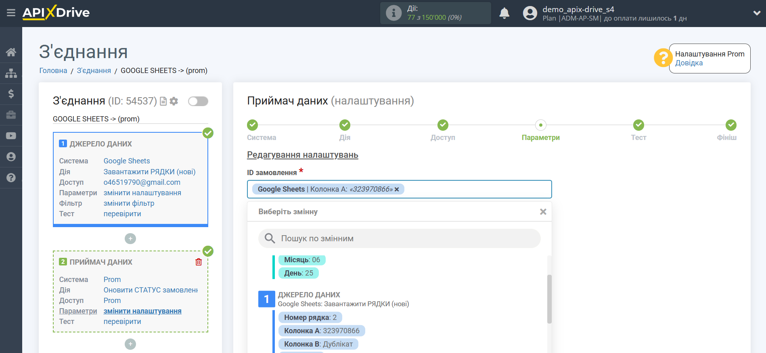Viewport: 766px width, 353px height.
Task: Click змінити фільтр link
Action: [129, 203]
